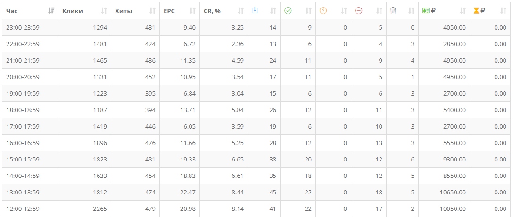
Task: Click sort arrows next to hourglass icon
Action: click(x=503, y=11)
